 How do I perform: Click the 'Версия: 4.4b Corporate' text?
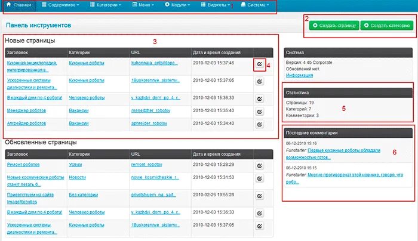[309, 63]
